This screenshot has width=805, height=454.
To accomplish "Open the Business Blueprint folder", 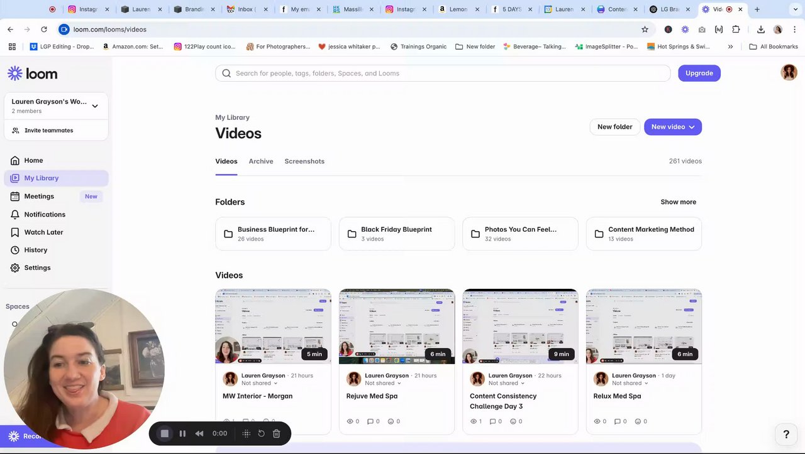I will pos(273,234).
